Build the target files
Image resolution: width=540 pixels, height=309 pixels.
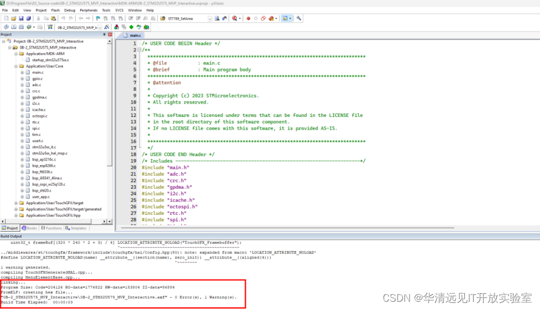14,27
